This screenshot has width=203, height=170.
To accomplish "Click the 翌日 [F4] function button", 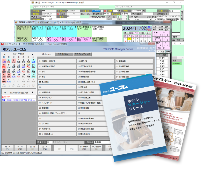I will click(x=45, y=148).
